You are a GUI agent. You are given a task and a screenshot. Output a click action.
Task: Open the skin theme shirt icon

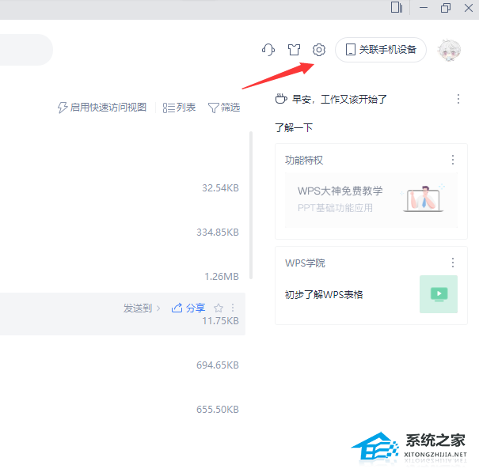(294, 50)
